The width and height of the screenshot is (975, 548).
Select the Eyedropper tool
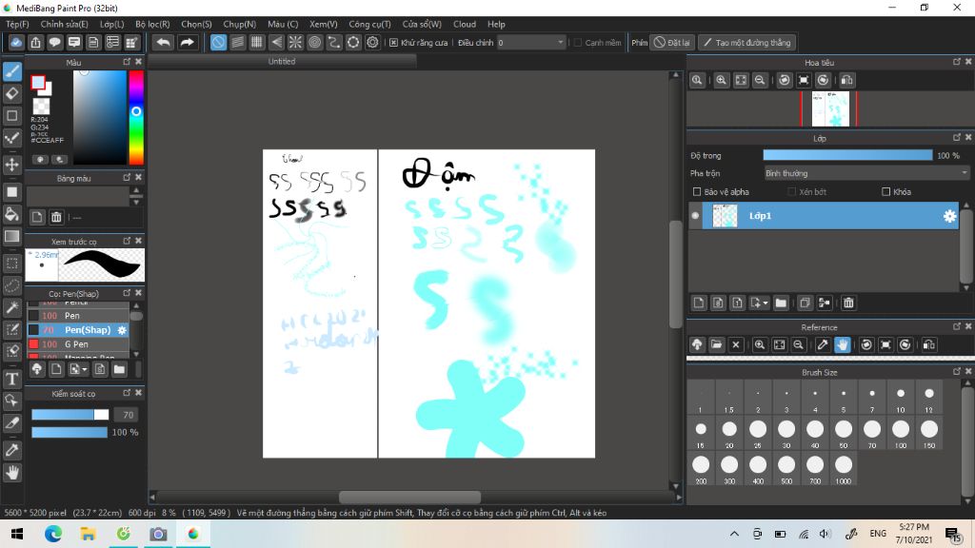pos(11,450)
